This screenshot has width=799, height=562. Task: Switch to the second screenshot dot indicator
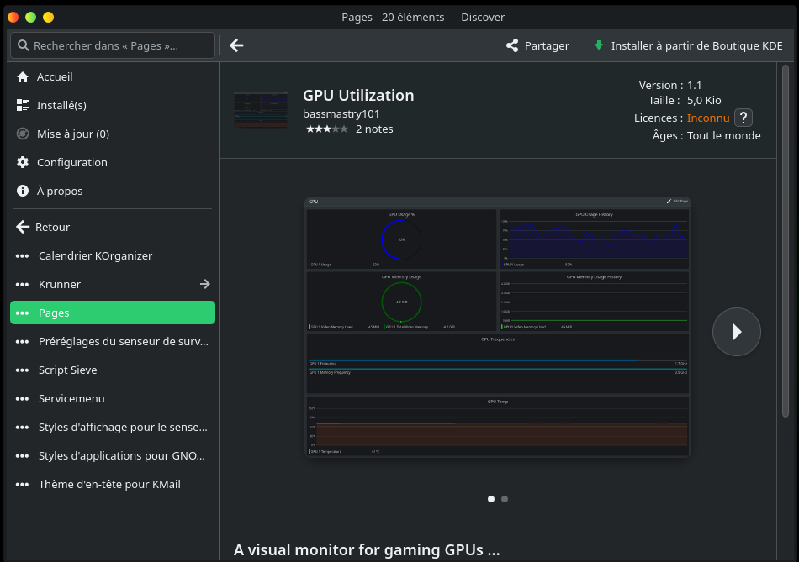pyautogui.click(x=505, y=499)
